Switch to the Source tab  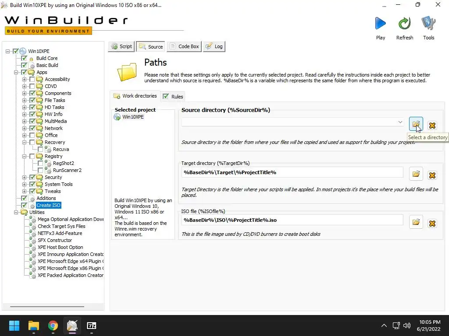click(x=151, y=46)
